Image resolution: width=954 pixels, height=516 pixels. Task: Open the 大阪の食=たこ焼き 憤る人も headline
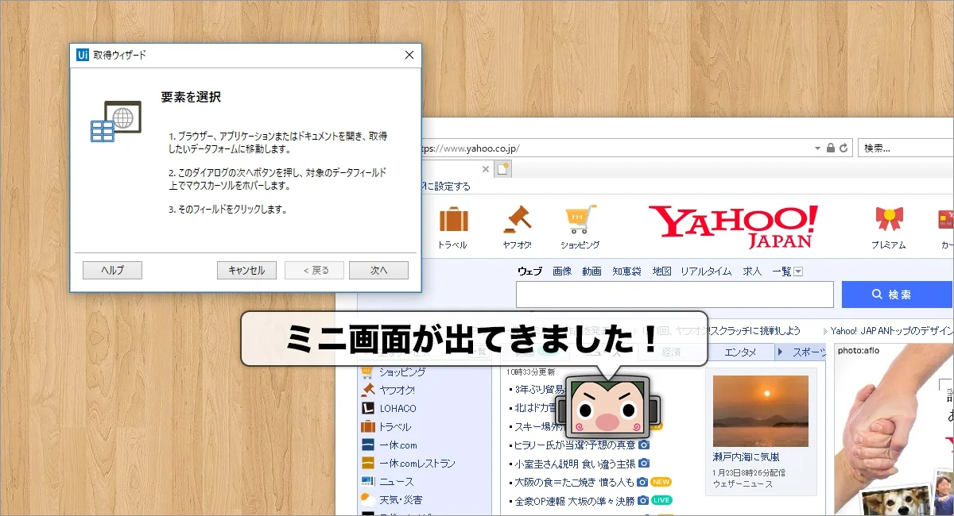tap(574, 481)
